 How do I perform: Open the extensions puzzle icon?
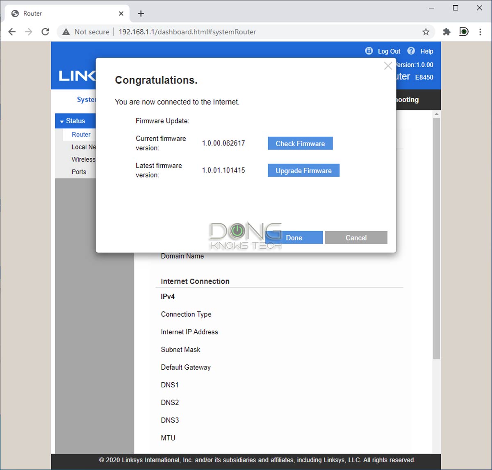click(x=446, y=32)
